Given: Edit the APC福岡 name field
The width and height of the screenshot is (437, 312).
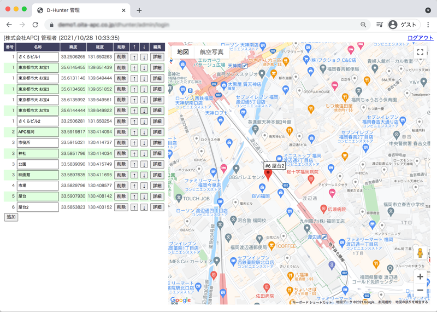Looking at the screenshot, I should point(38,132).
